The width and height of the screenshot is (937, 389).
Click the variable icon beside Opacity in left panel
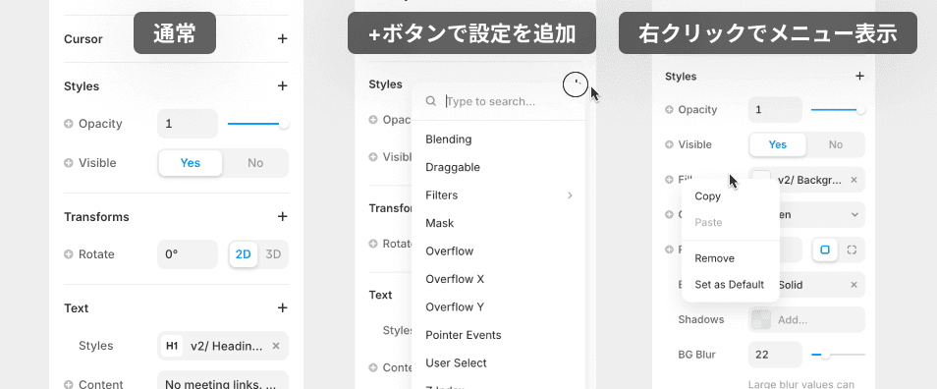tap(69, 124)
